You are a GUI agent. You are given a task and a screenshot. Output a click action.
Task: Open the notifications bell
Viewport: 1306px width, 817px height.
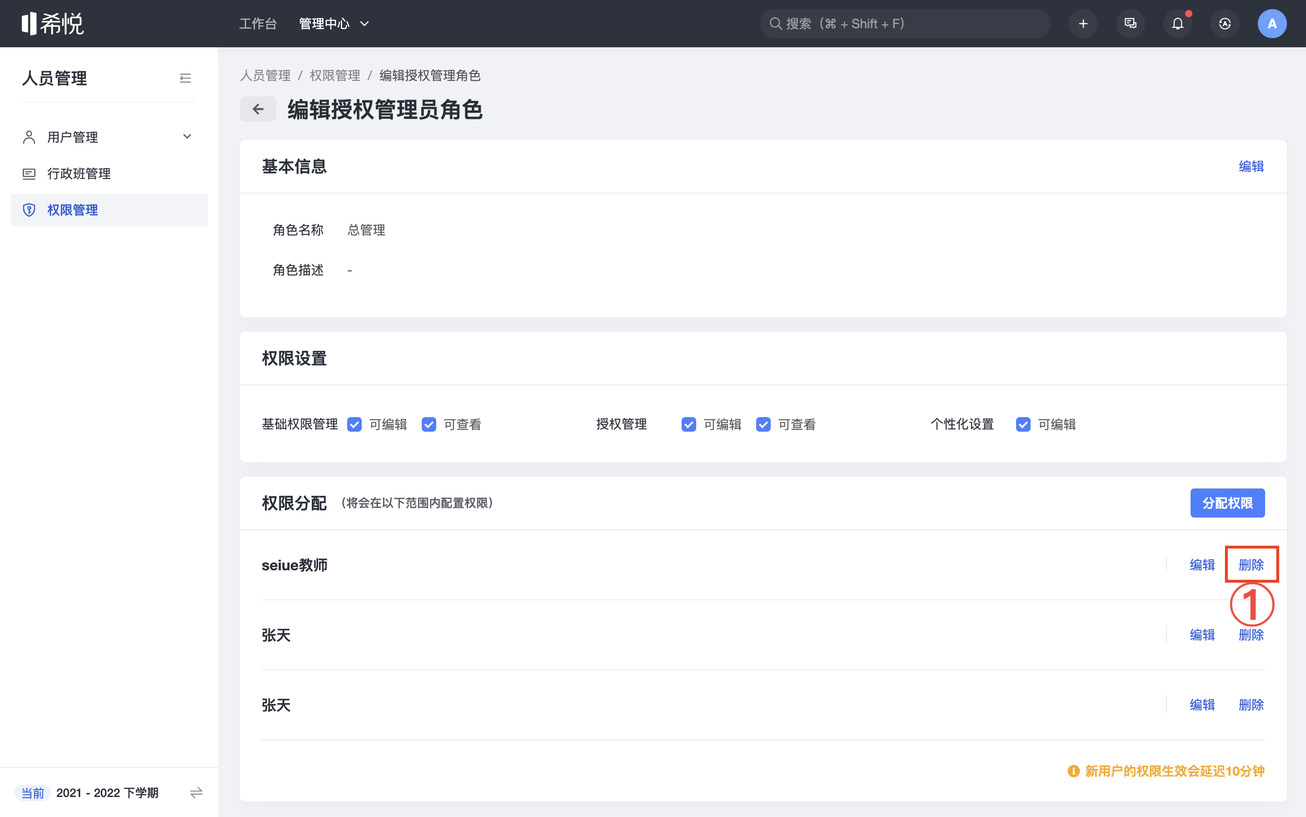coord(1177,24)
